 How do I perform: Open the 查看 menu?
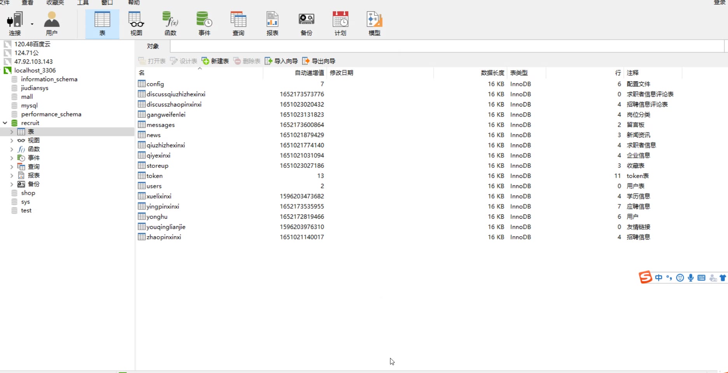[x=27, y=3]
